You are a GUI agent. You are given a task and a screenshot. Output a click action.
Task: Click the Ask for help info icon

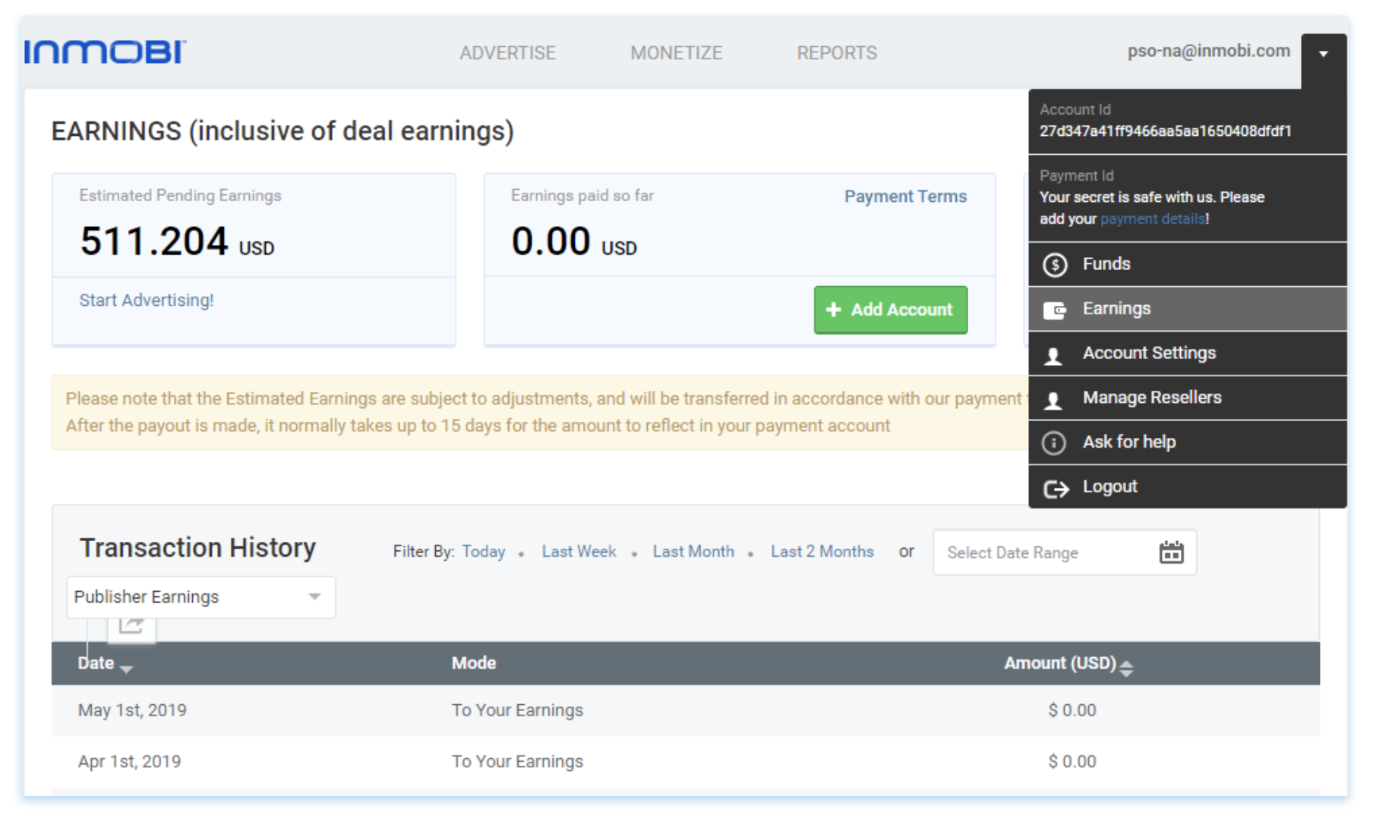(1054, 442)
